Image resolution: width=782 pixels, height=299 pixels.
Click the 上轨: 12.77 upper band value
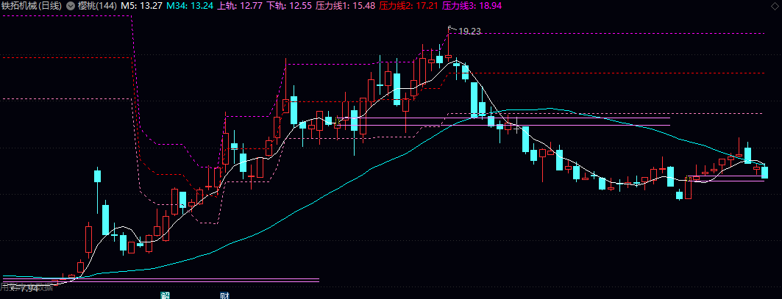[241, 6]
